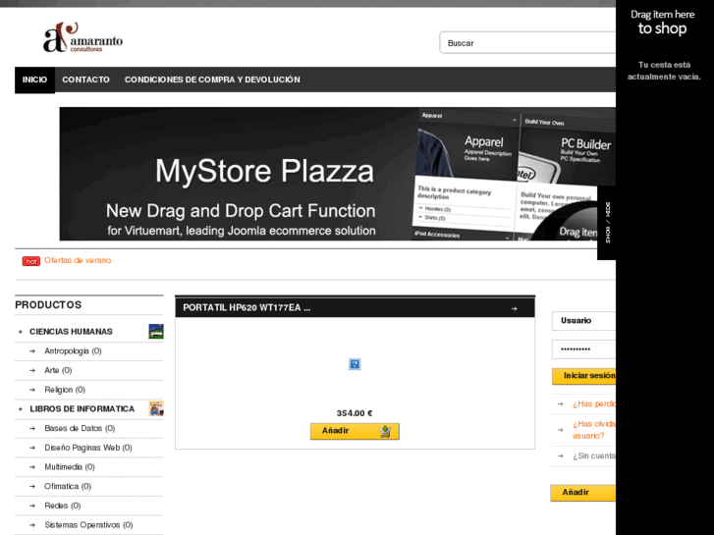Open the Portatil HP620 WT177EA product title
Viewport: 714px width, 535px height.
[x=247, y=308]
